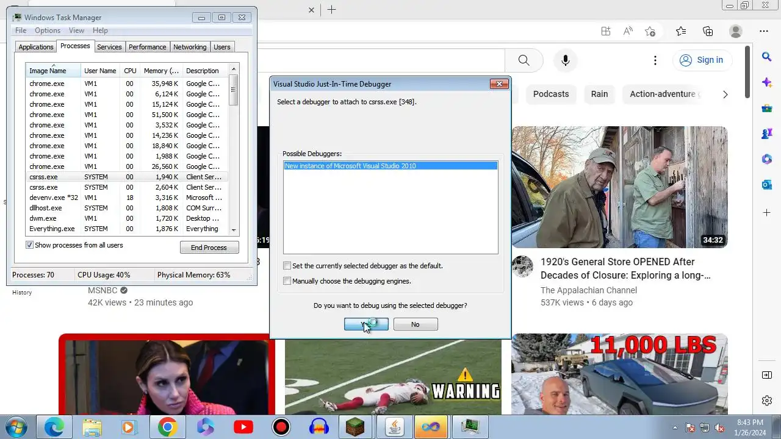
Task: Open the Favorites list icon in Edge
Action: [681, 31]
